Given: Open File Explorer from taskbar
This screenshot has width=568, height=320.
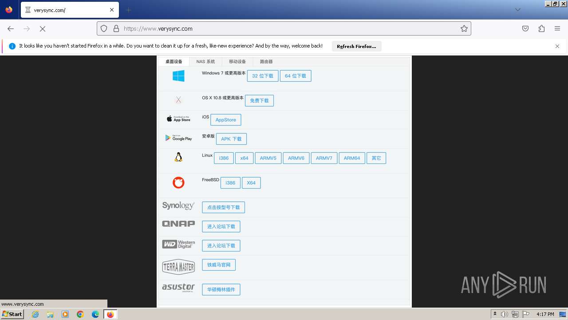Looking at the screenshot, I should (50, 314).
